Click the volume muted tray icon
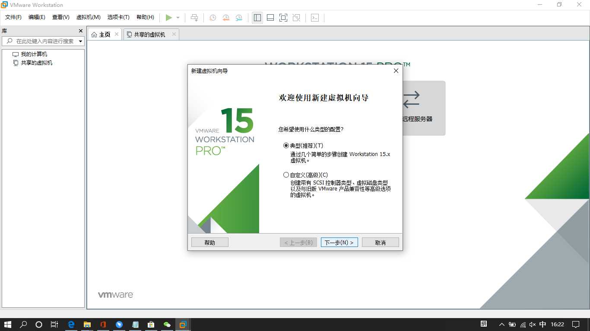This screenshot has width=590, height=331. 533,325
